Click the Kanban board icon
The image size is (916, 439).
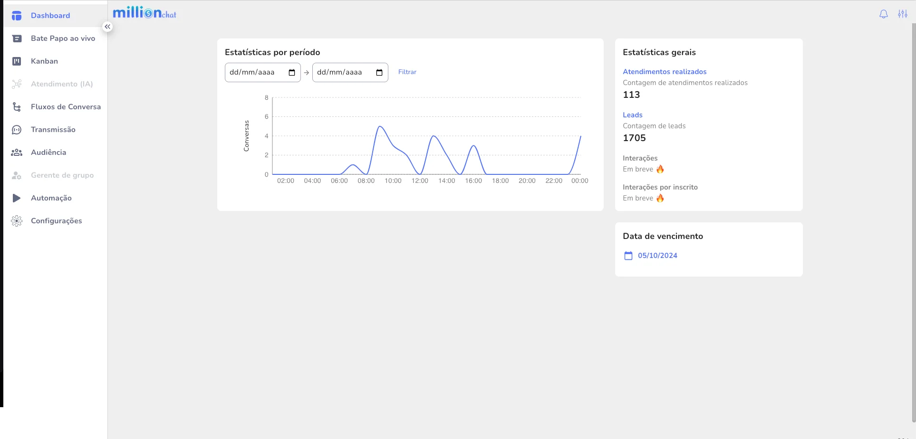pos(17,61)
